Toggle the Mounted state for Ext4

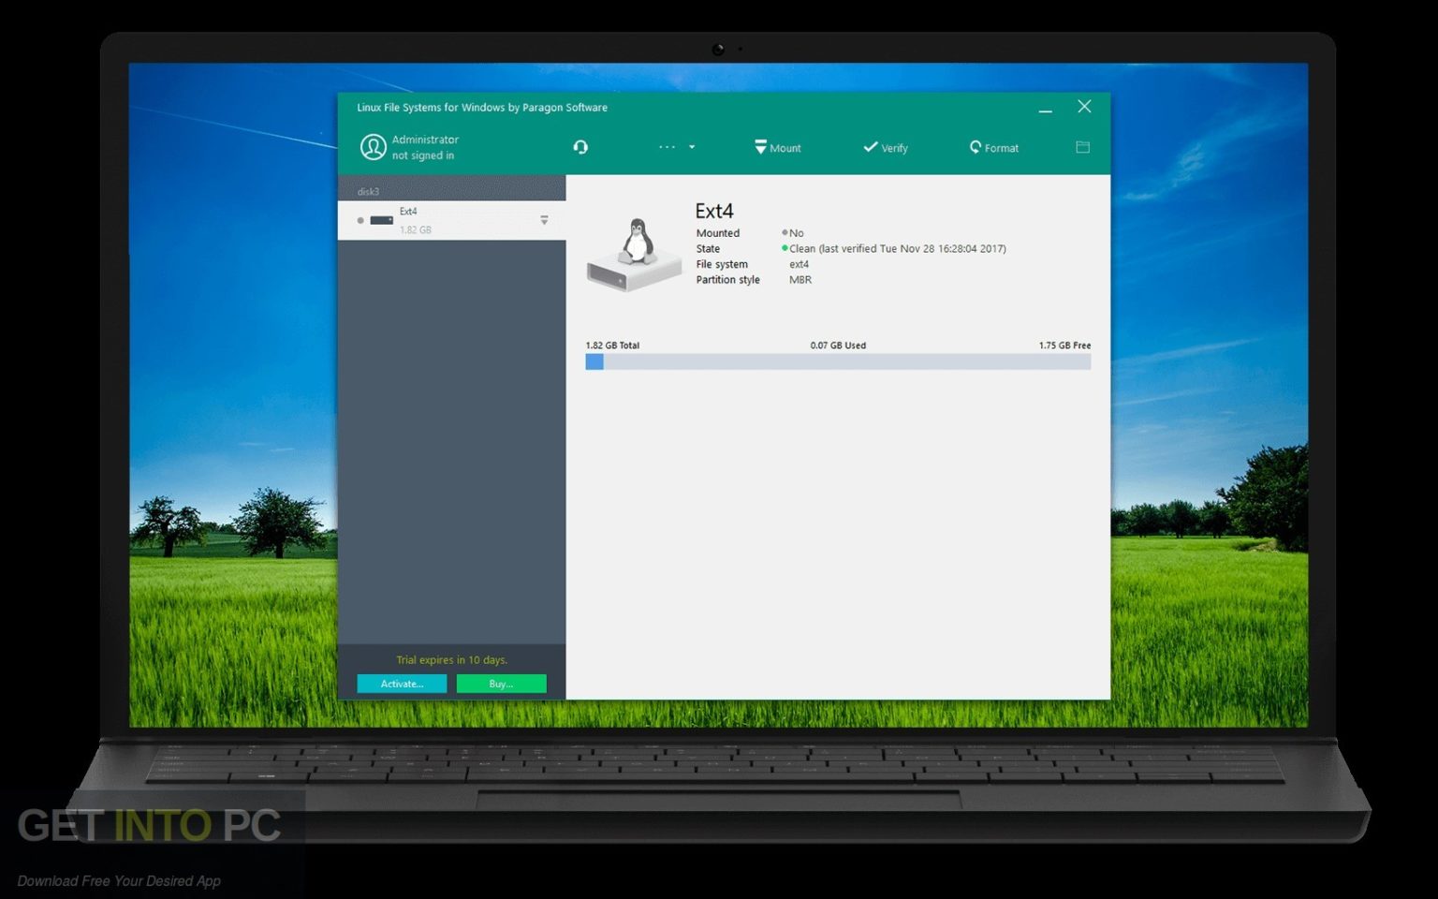click(786, 232)
